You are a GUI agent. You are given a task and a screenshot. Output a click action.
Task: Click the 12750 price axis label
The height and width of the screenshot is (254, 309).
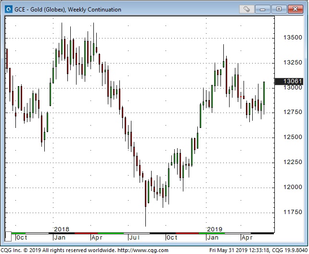point(293,112)
